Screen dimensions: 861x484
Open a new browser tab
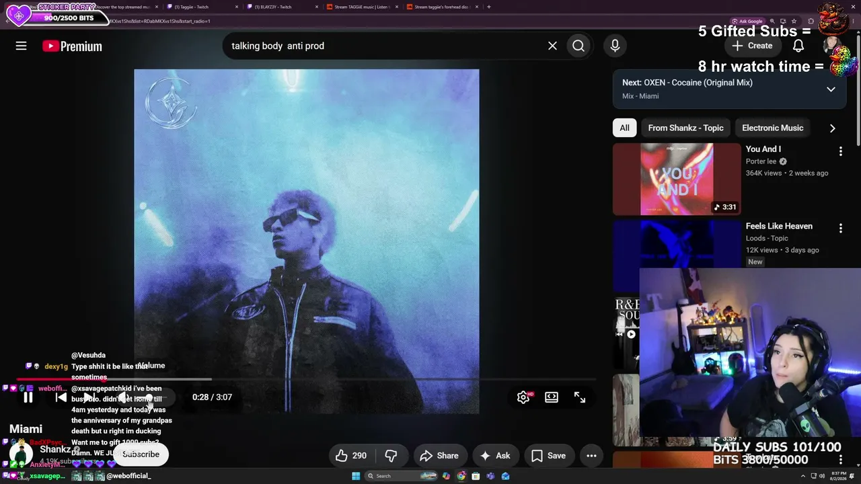tap(489, 7)
